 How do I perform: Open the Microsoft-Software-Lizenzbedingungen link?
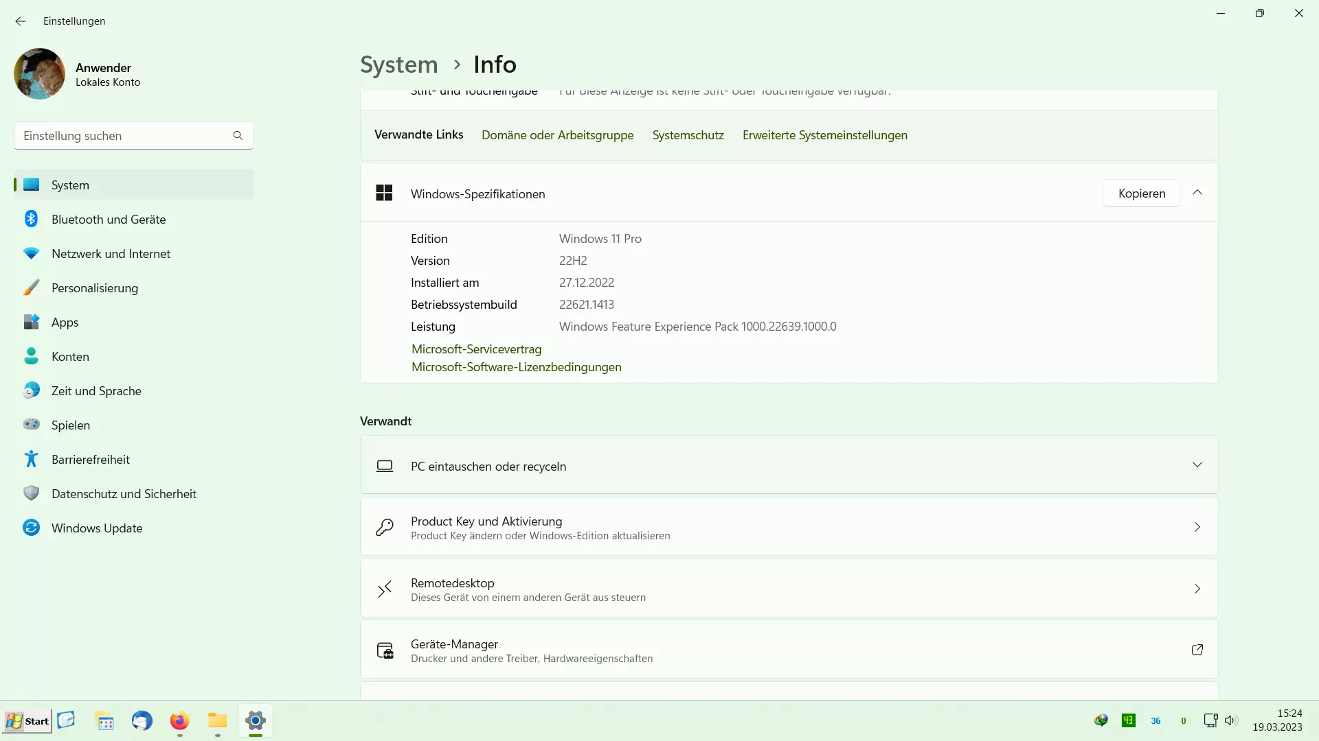[x=516, y=367]
